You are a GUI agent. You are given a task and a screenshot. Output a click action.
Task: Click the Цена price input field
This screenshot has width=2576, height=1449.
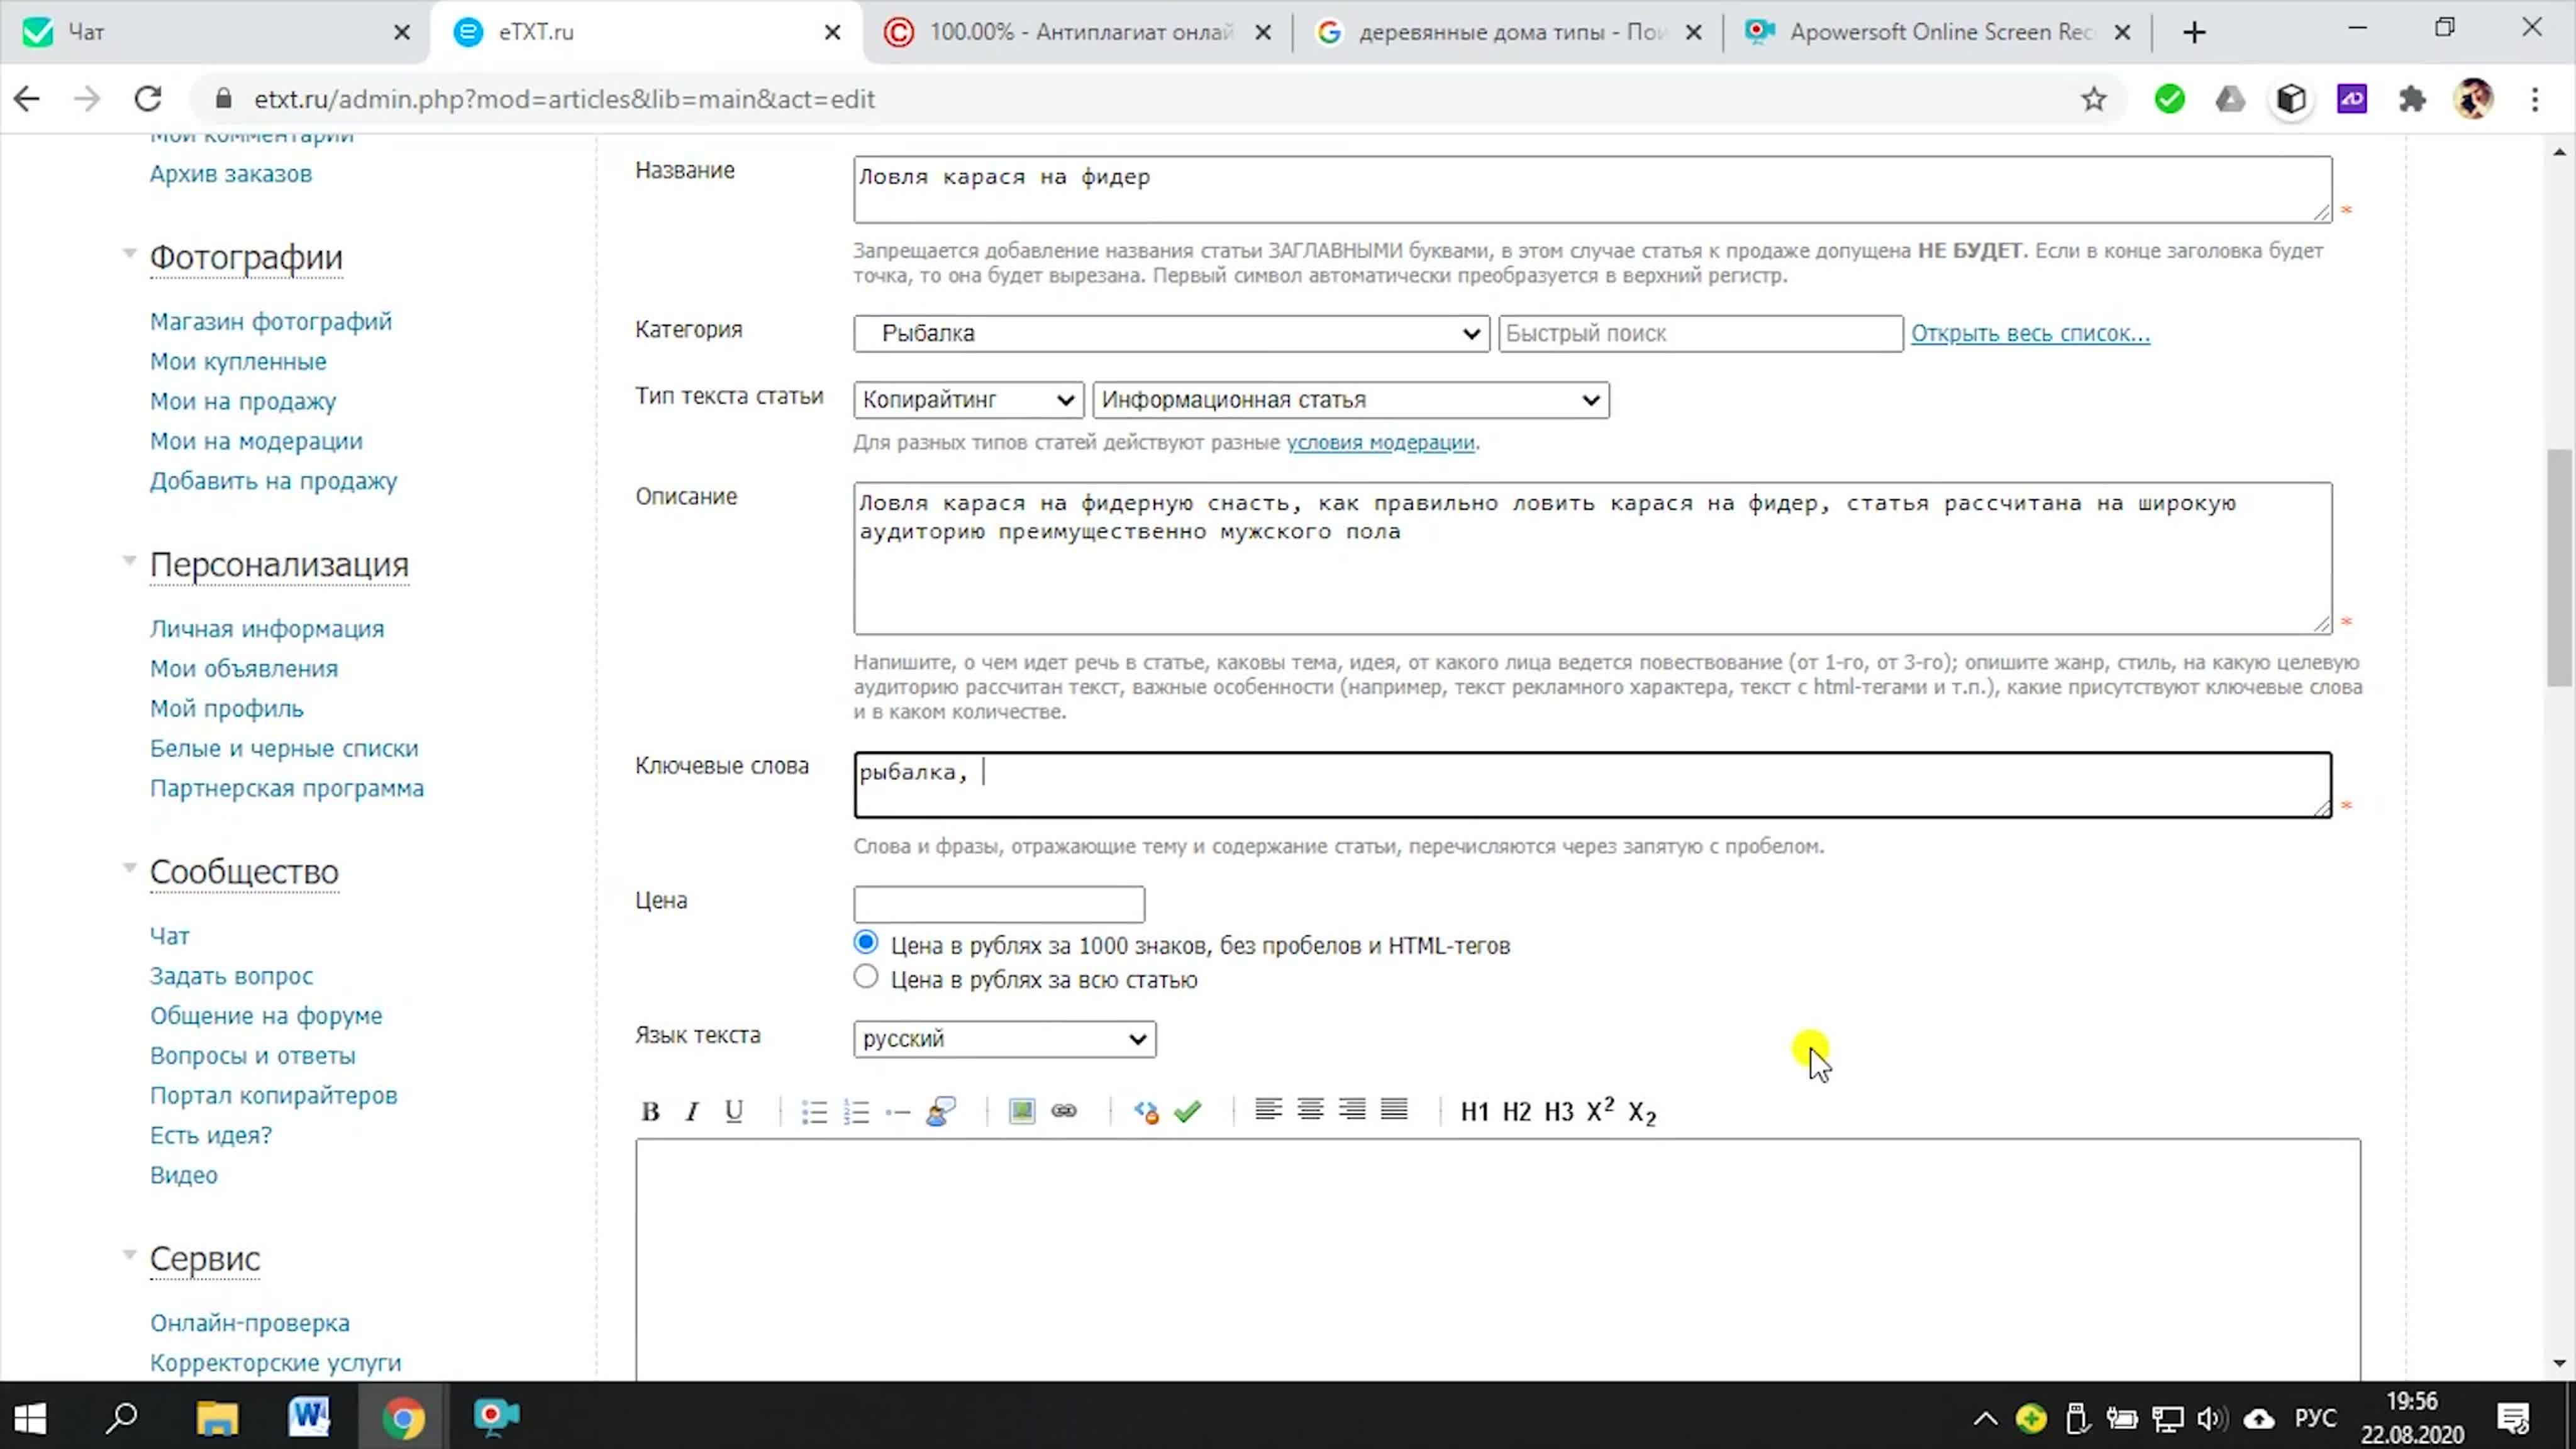(x=998, y=904)
